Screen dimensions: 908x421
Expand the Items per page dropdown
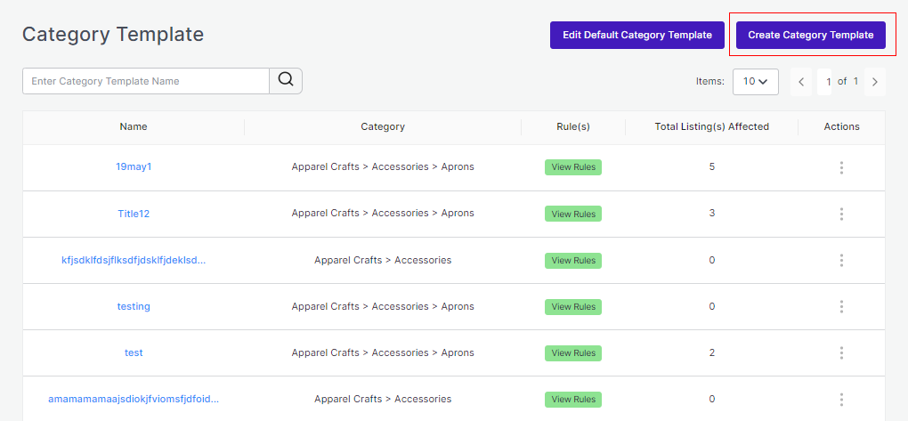click(x=755, y=81)
